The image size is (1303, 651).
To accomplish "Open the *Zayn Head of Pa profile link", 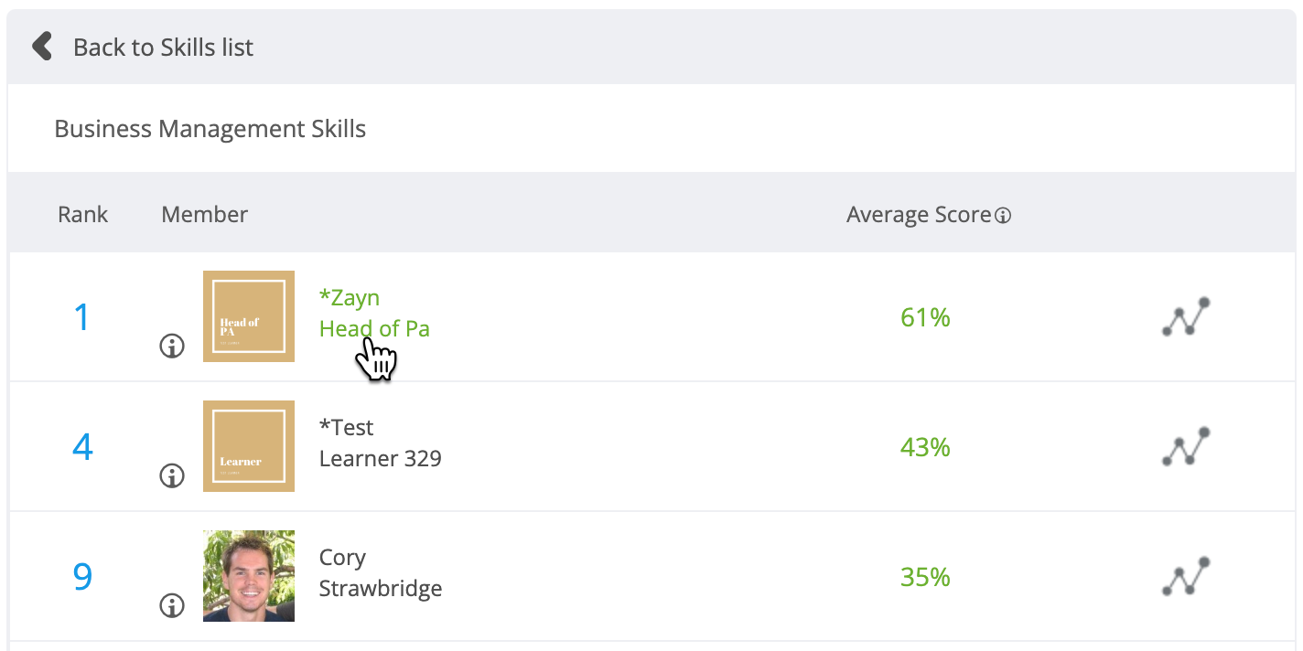I will 374,314.
